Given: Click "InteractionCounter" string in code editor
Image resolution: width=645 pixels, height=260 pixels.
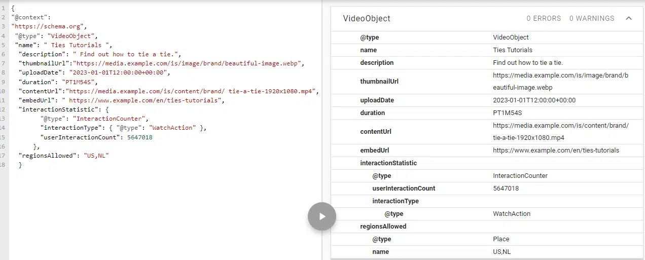Looking at the screenshot, I should (110, 119).
